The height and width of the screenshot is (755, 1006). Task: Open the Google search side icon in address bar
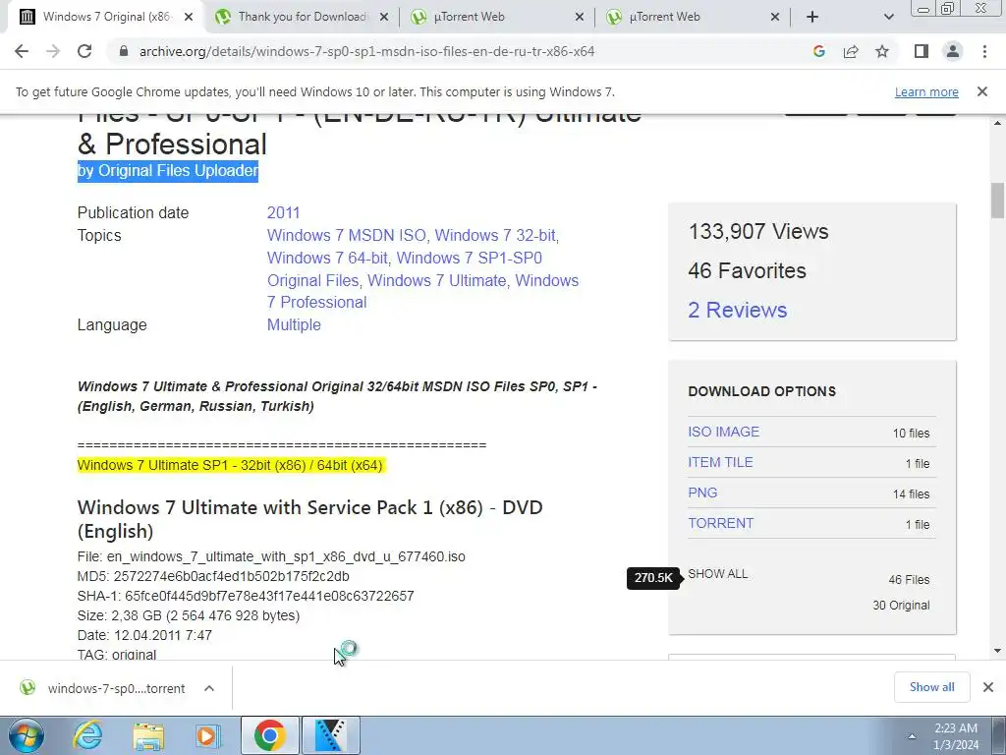point(818,51)
